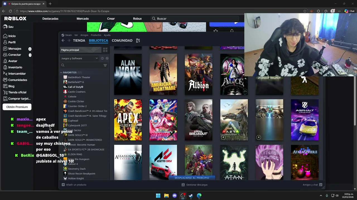
Task: Click the Página principal button in Steam
Action: point(80,50)
